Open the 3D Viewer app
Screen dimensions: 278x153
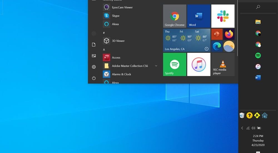click(x=130, y=41)
